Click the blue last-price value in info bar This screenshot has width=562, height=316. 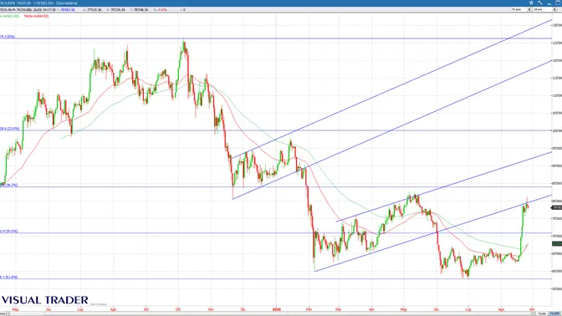click(68, 10)
